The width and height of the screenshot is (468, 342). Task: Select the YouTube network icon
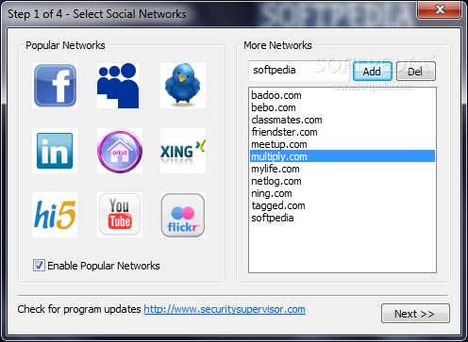[x=120, y=215]
